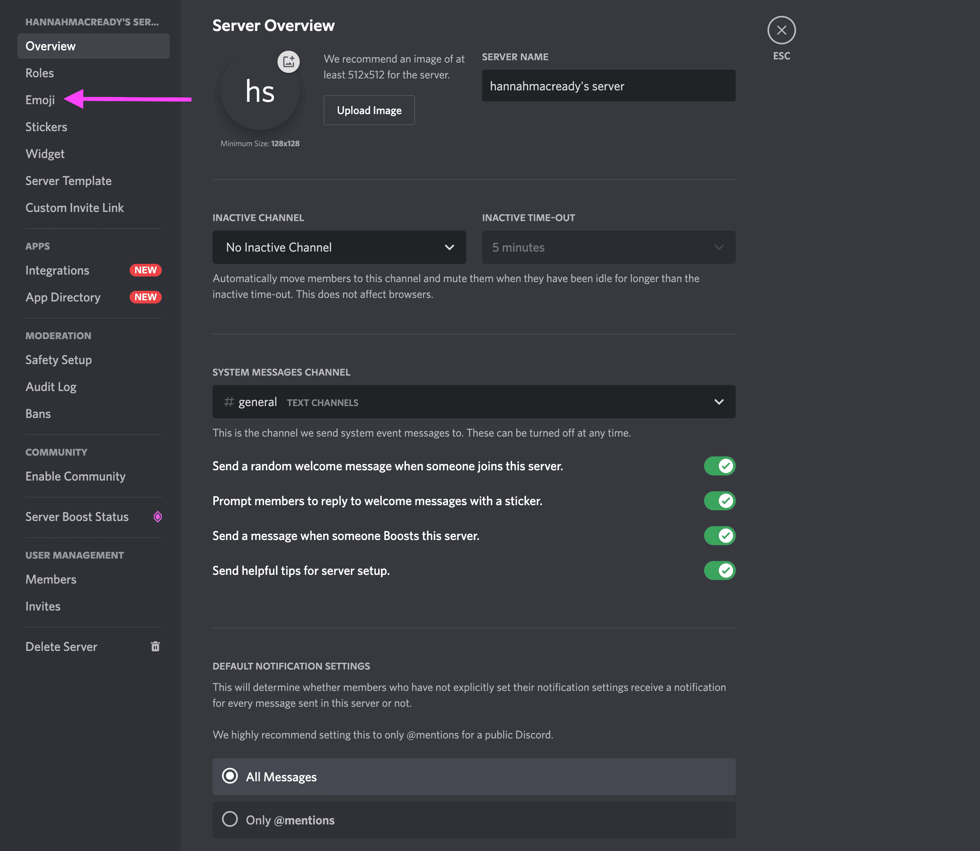The width and height of the screenshot is (980, 851).
Task: Select the Only @mentions radio button
Action: (231, 819)
